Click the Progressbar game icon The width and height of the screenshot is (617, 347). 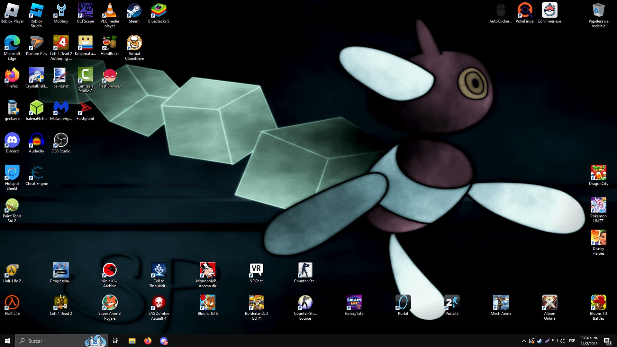click(61, 273)
